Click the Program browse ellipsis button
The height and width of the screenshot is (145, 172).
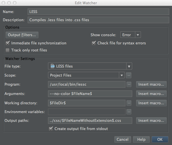tap(129, 85)
